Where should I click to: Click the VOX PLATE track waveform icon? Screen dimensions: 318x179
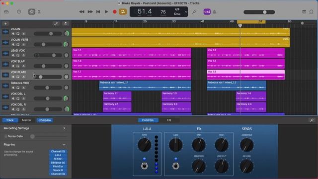pyautogui.click(x=5, y=75)
